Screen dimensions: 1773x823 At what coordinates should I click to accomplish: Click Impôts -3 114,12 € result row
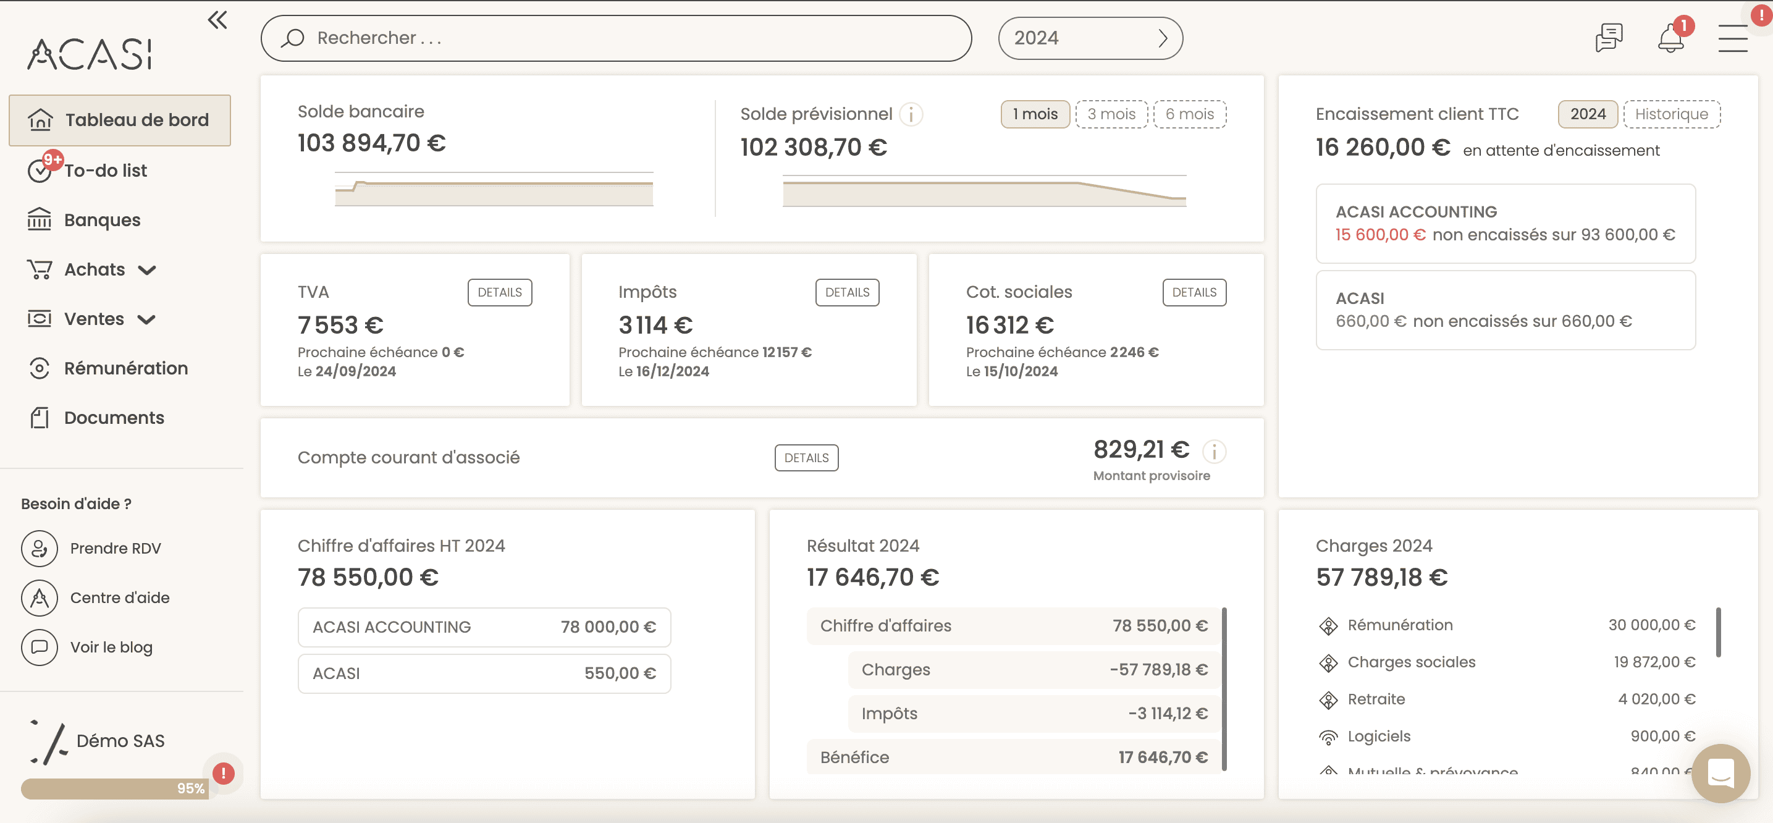click(x=1034, y=714)
